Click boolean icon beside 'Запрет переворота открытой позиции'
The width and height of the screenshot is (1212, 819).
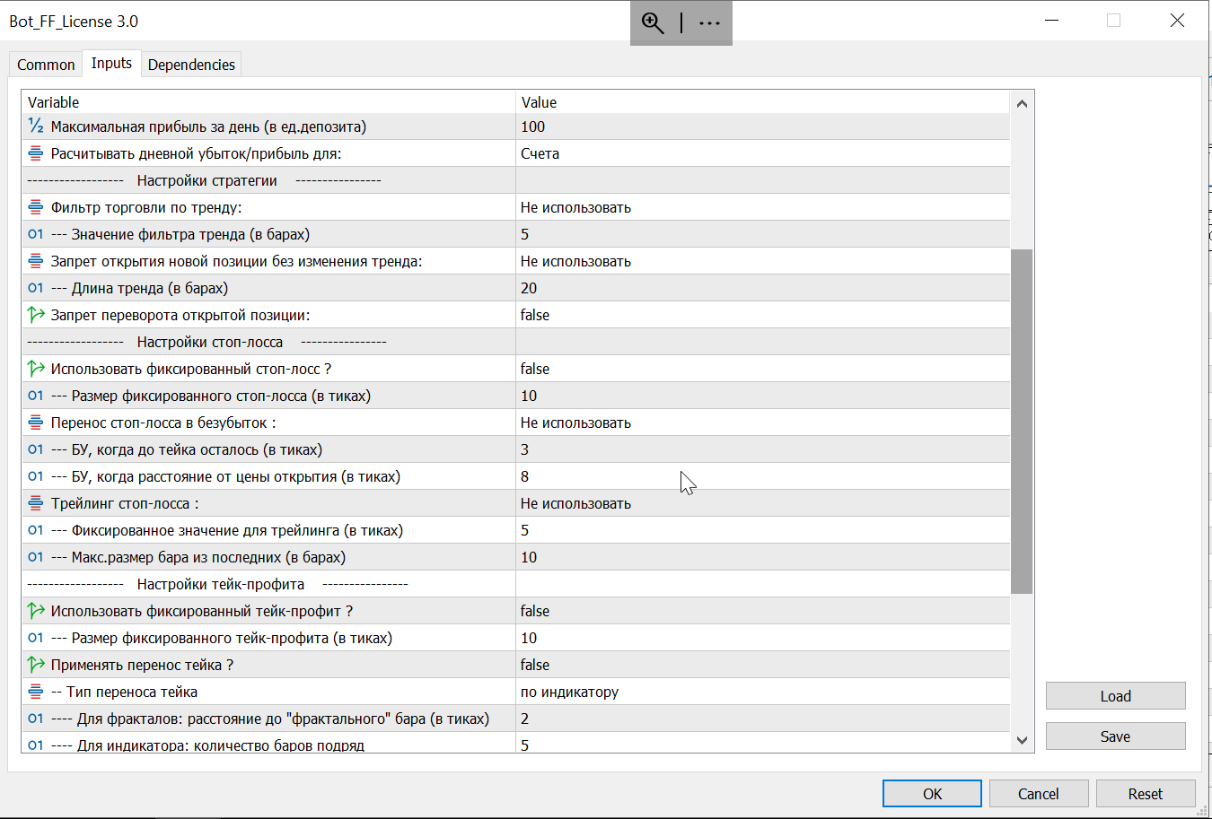pos(36,315)
